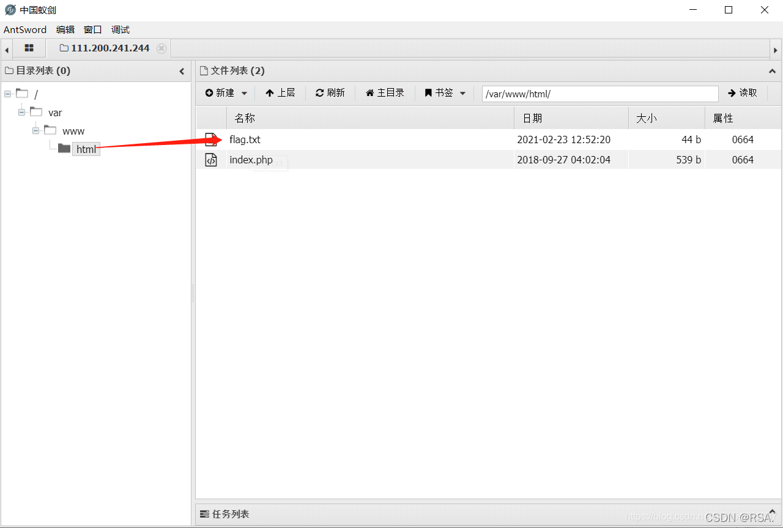This screenshot has width=783, height=528.
Task: Click the index.php code file icon
Action: pyautogui.click(x=211, y=160)
